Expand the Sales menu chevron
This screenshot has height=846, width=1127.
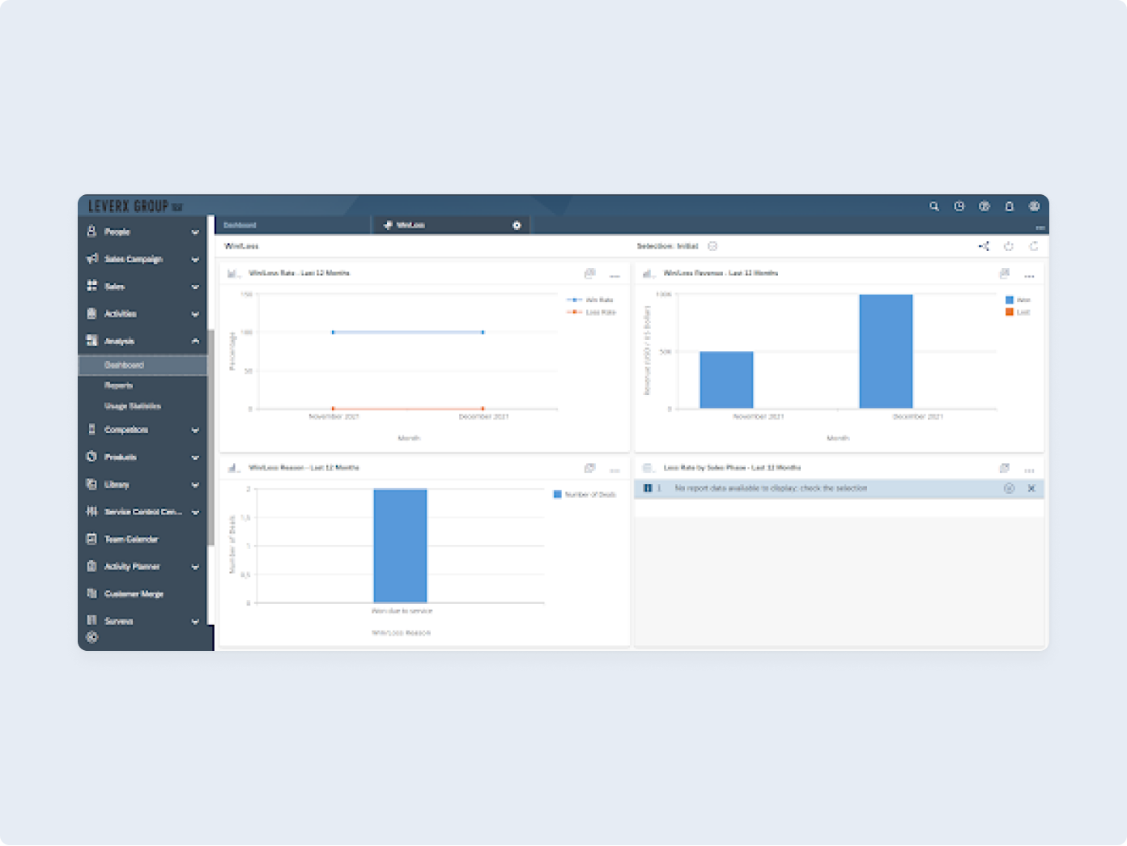pos(195,287)
